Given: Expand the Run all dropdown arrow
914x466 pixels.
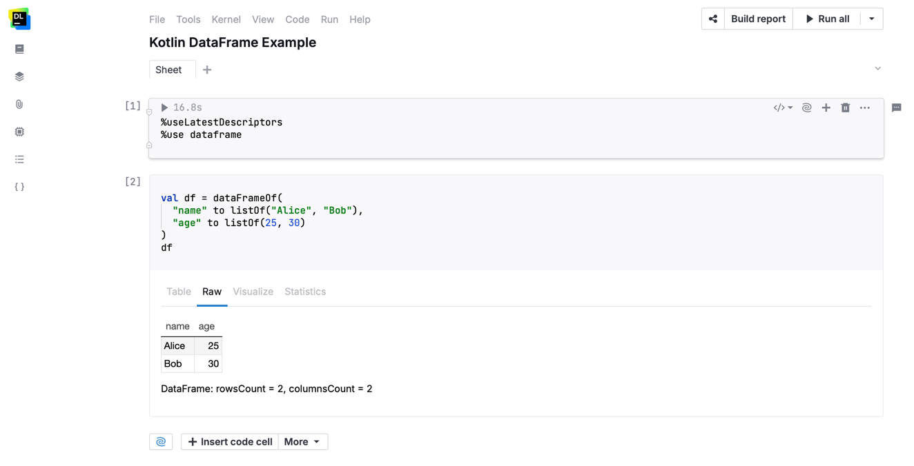Looking at the screenshot, I should [871, 19].
